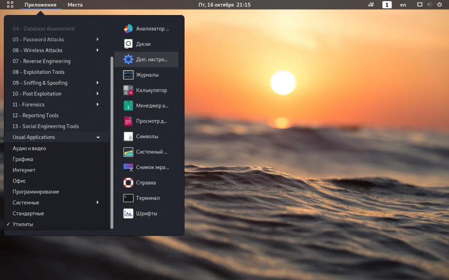
Task: Open the Журналы logs icon
Action: click(128, 75)
